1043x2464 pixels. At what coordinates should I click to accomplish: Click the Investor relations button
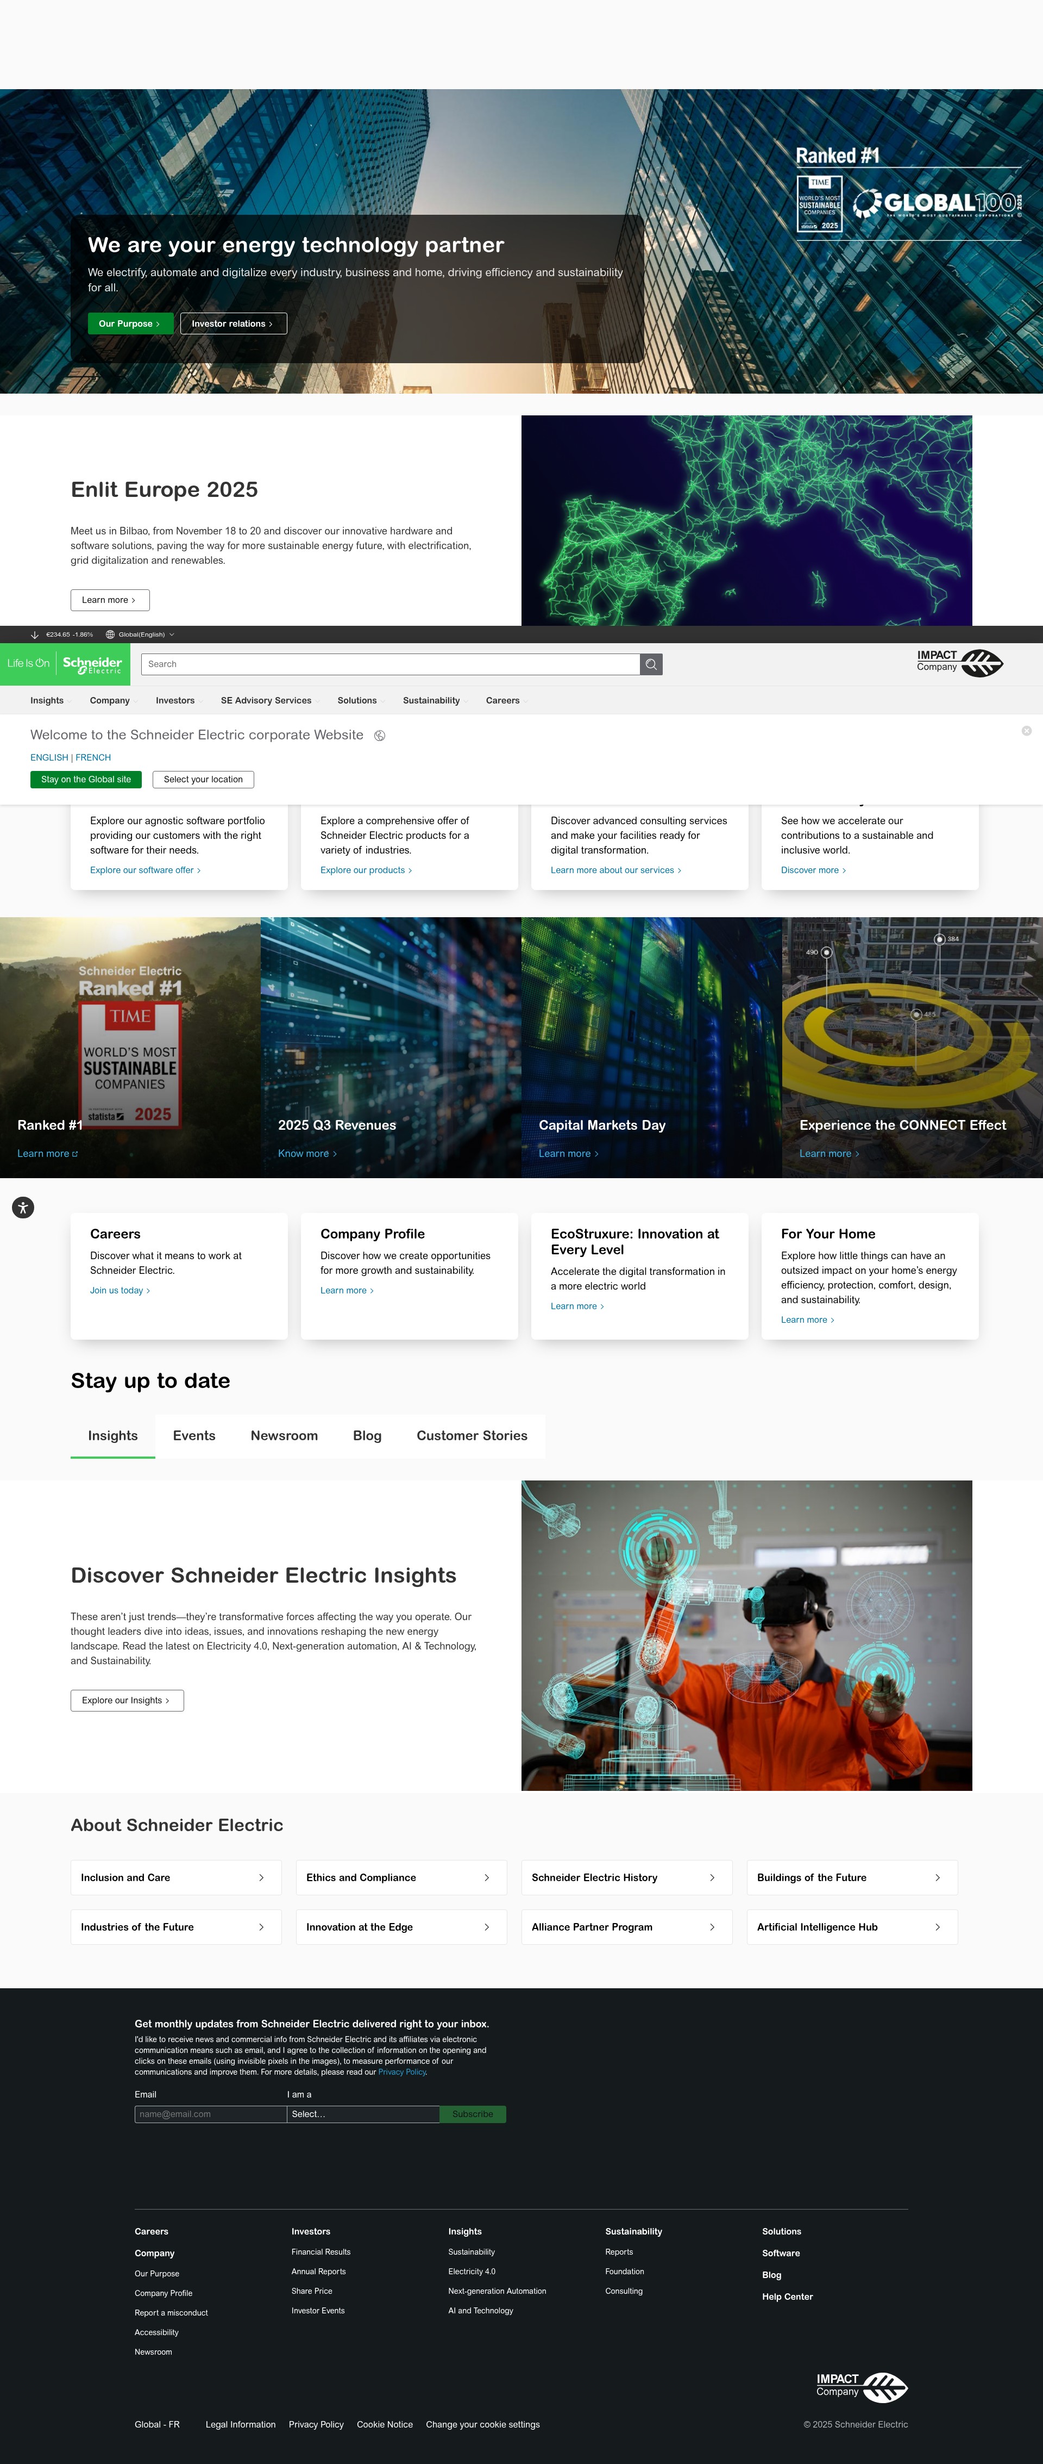pyautogui.click(x=233, y=323)
